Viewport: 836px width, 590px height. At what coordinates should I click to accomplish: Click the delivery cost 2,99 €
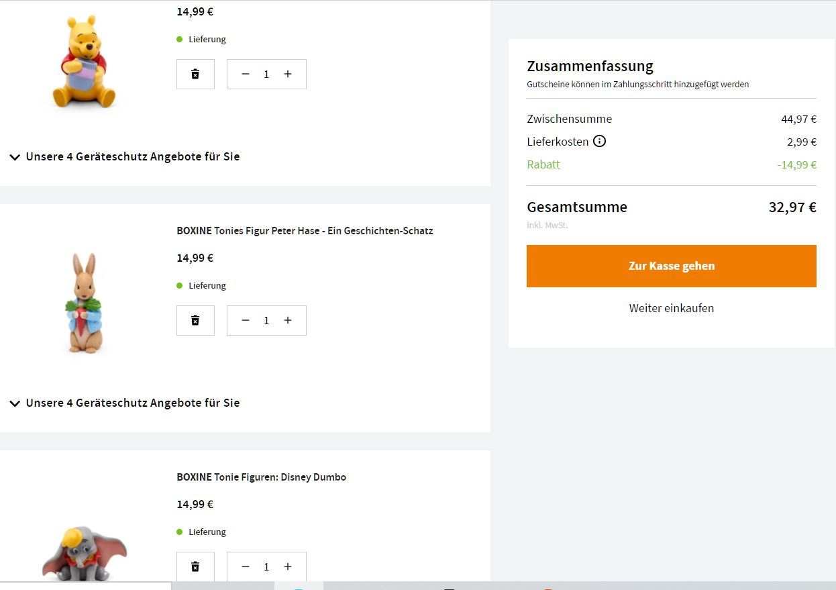tap(802, 142)
